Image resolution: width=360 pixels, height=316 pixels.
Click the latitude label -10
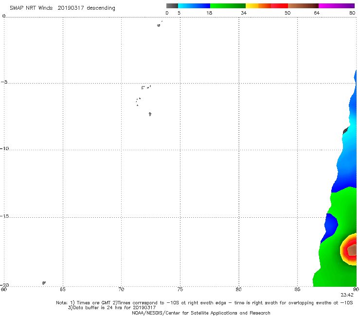(x=4, y=148)
